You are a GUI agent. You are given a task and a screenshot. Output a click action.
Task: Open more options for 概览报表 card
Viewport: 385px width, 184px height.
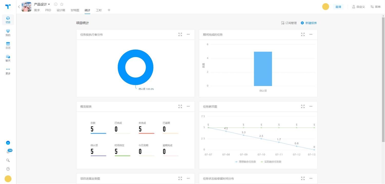pyautogui.click(x=188, y=106)
